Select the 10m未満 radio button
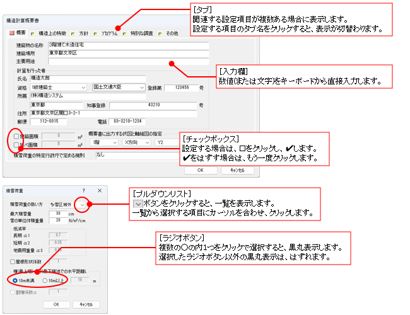Viewport: 410px width, 315px height. pyautogui.click(x=15, y=280)
